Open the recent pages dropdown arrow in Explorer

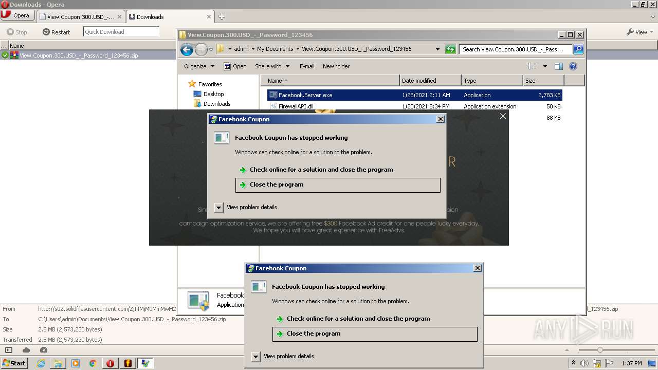click(211, 50)
